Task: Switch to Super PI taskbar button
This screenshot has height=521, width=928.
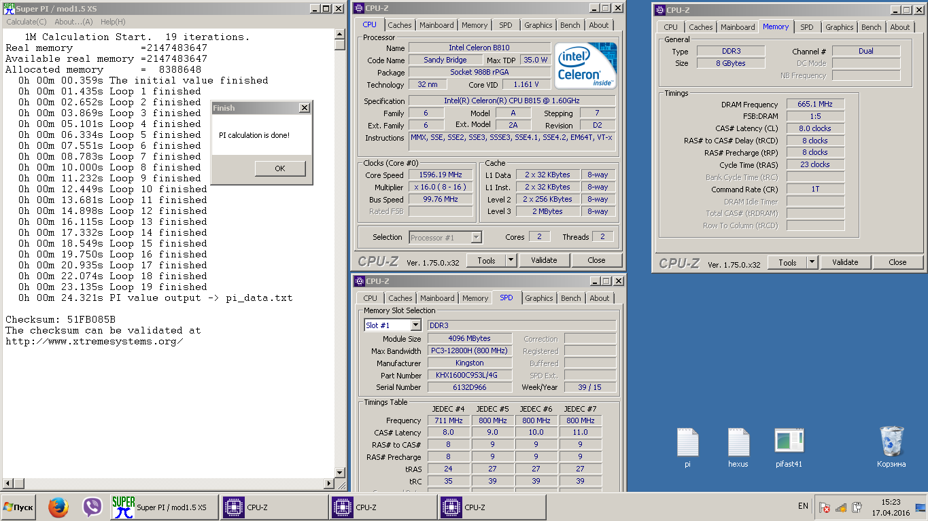Action: [164, 507]
